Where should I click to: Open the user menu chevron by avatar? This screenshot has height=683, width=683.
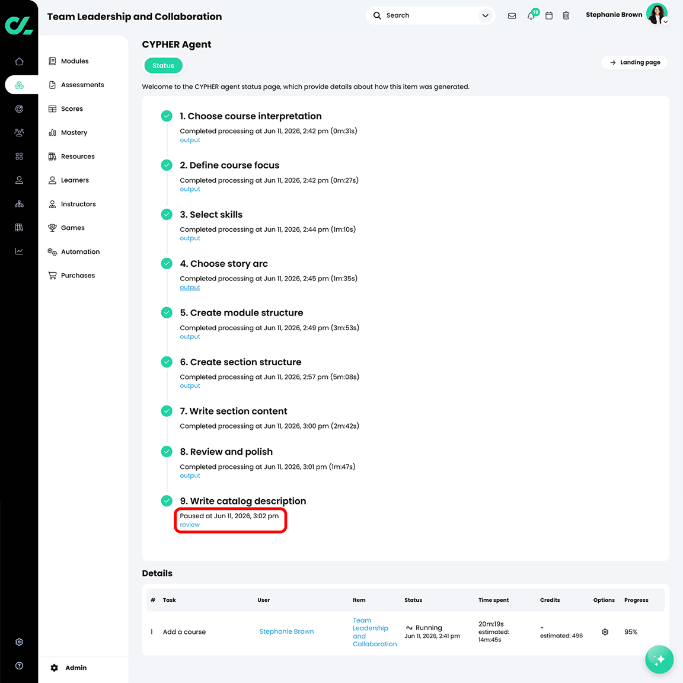pyautogui.click(x=666, y=22)
